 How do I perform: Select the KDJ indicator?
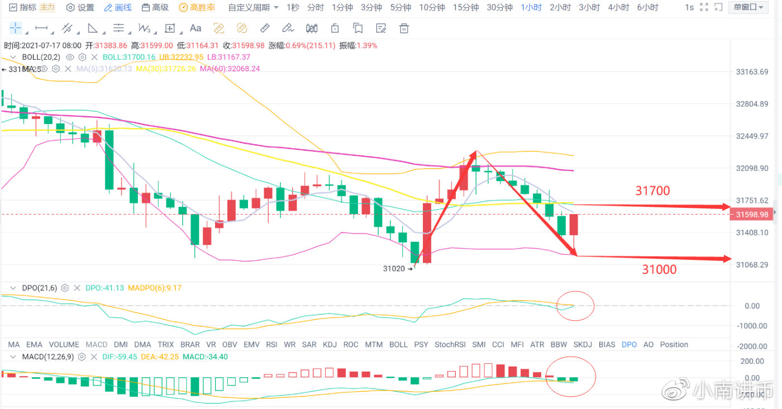tap(330, 344)
